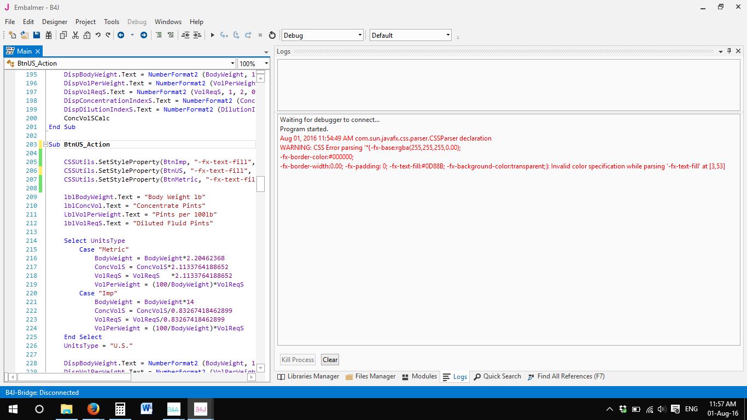The width and height of the screenshot is (747, 420).
Task: Click the Copy toolbar icon
Action: tap(63, 35)
